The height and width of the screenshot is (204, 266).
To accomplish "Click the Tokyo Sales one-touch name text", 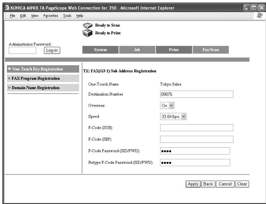I will (171, 84).
